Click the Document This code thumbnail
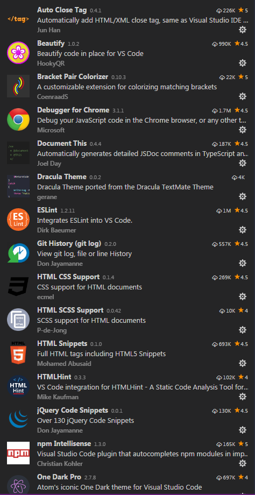 [18, 153]
